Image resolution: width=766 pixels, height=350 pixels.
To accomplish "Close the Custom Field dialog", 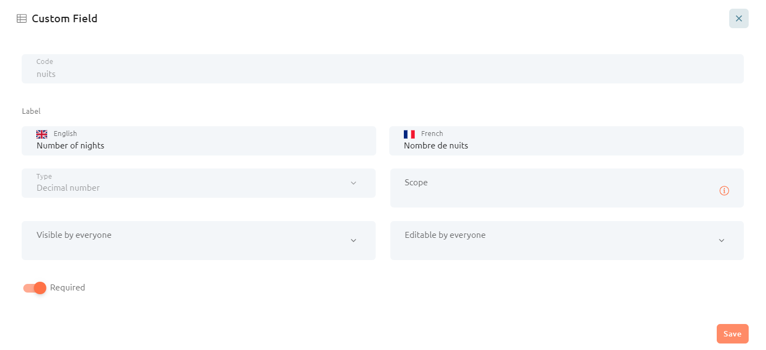I will click(x=738, y=18).
